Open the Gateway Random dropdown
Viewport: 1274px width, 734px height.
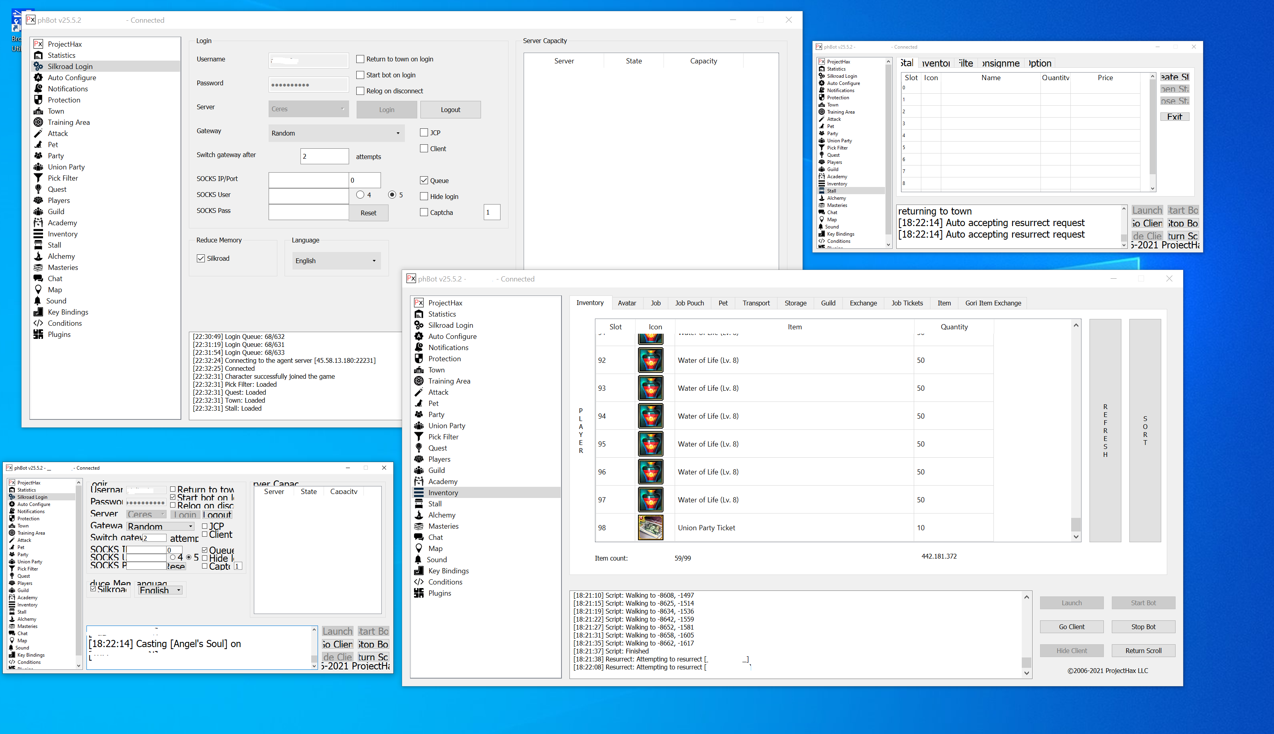[x=336, y=133]
